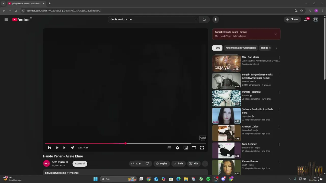Start voice search with microphone

[x=216, y=19]
